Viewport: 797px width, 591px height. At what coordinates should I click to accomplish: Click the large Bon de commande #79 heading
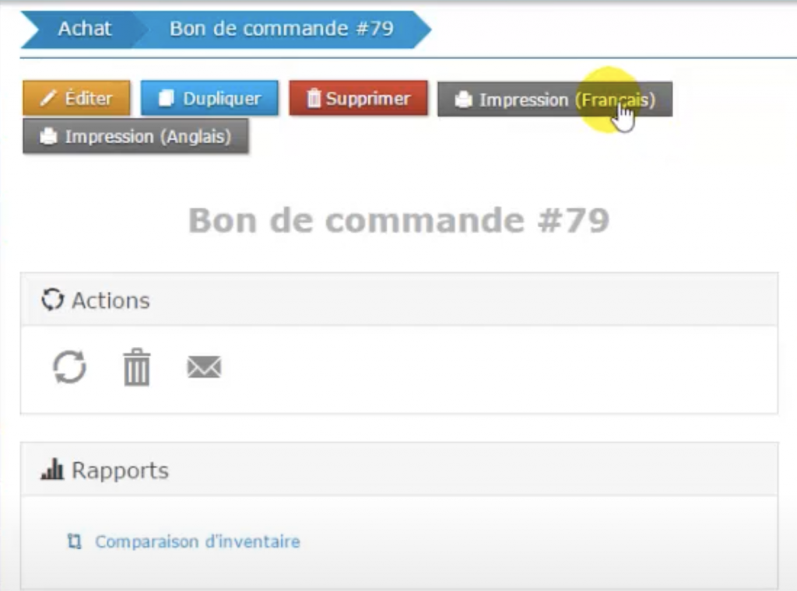398,221
